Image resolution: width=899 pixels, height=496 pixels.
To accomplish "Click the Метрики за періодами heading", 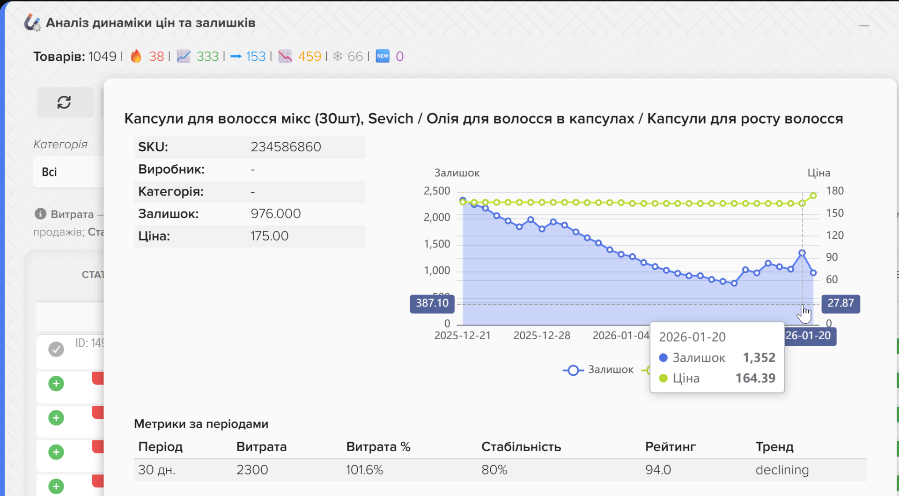I will click(201, 424).
